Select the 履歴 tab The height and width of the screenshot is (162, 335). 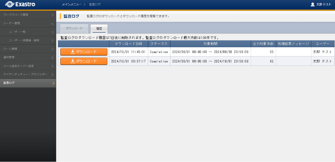pos(99,29)
